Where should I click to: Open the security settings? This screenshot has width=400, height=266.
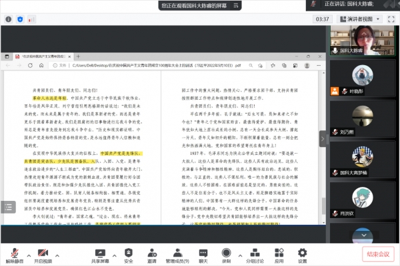tap(128, 255)
